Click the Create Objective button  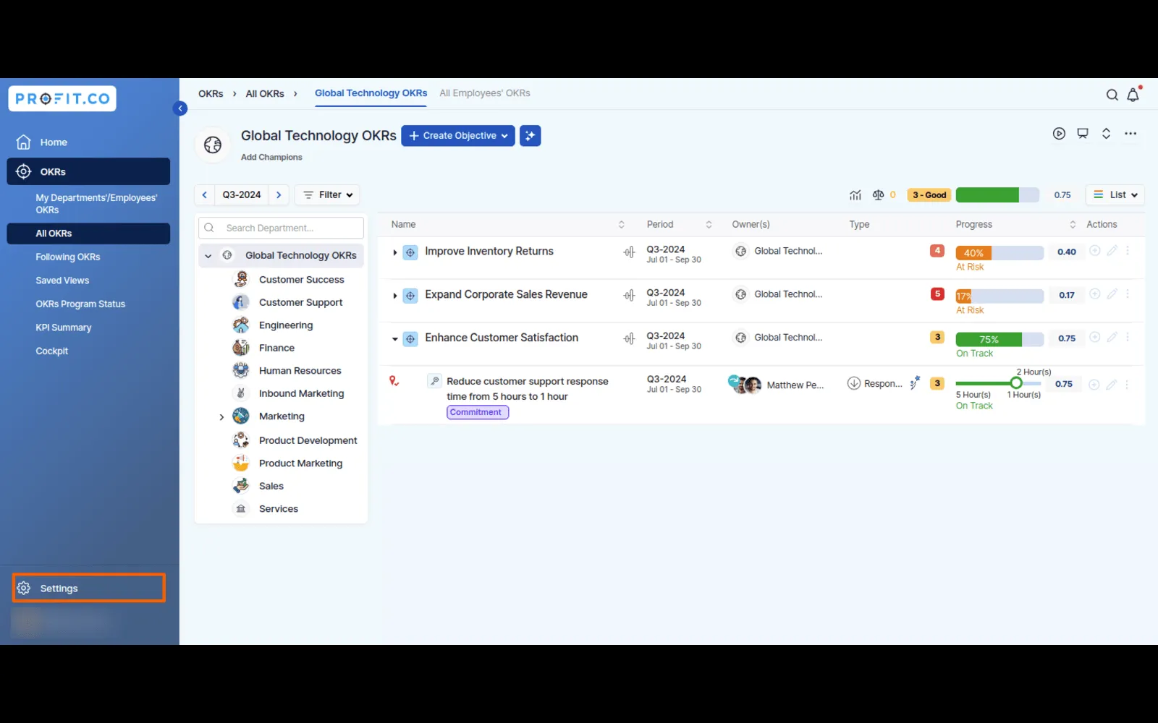point(457,136)
